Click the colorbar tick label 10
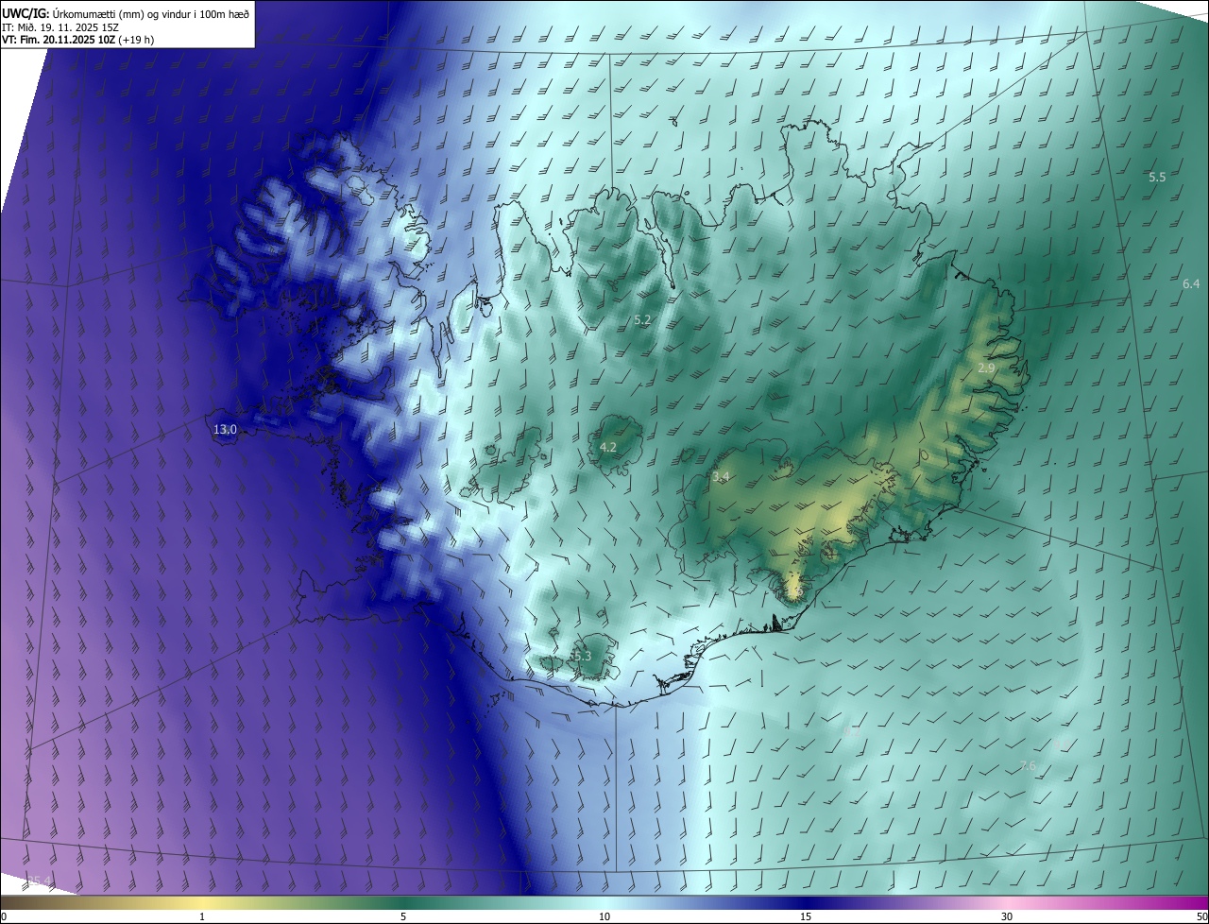 point(604,916)
